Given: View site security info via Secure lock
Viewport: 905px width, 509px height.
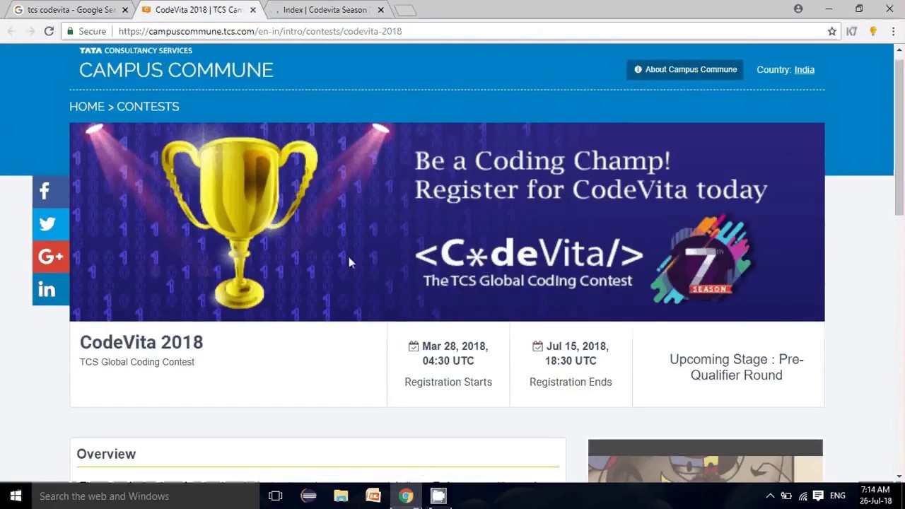Looking at the screenshot, I should tap(86, 31).
